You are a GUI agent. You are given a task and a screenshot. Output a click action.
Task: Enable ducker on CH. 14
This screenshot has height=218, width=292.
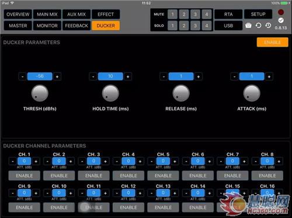pyautogui.click(x=198, y=208)
